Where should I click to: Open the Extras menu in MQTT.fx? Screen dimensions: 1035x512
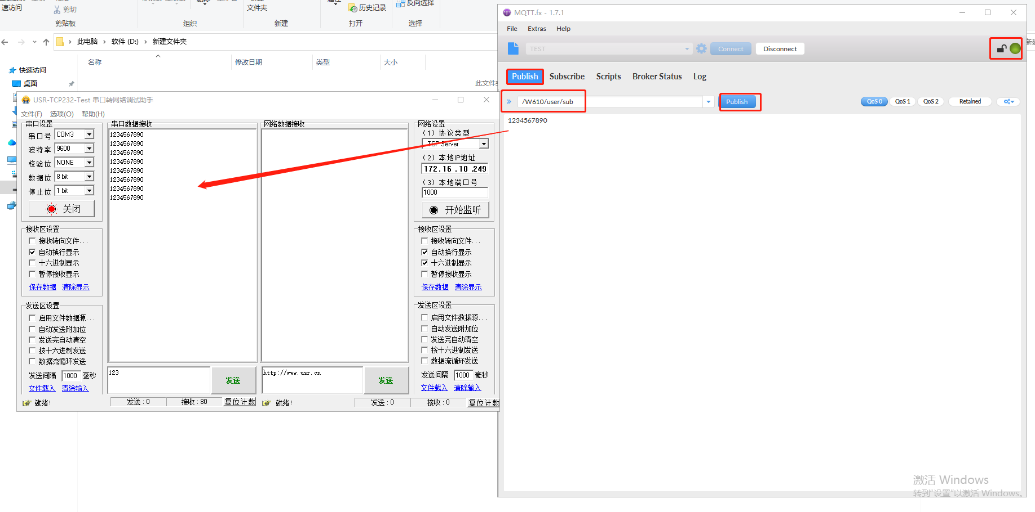536,29
